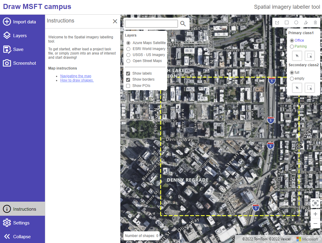The height and width of the screenshot is (243, 322).
Task: Select the Azure Maps Satellite layer
Action: pyautogui.click(x=128, y=43)
